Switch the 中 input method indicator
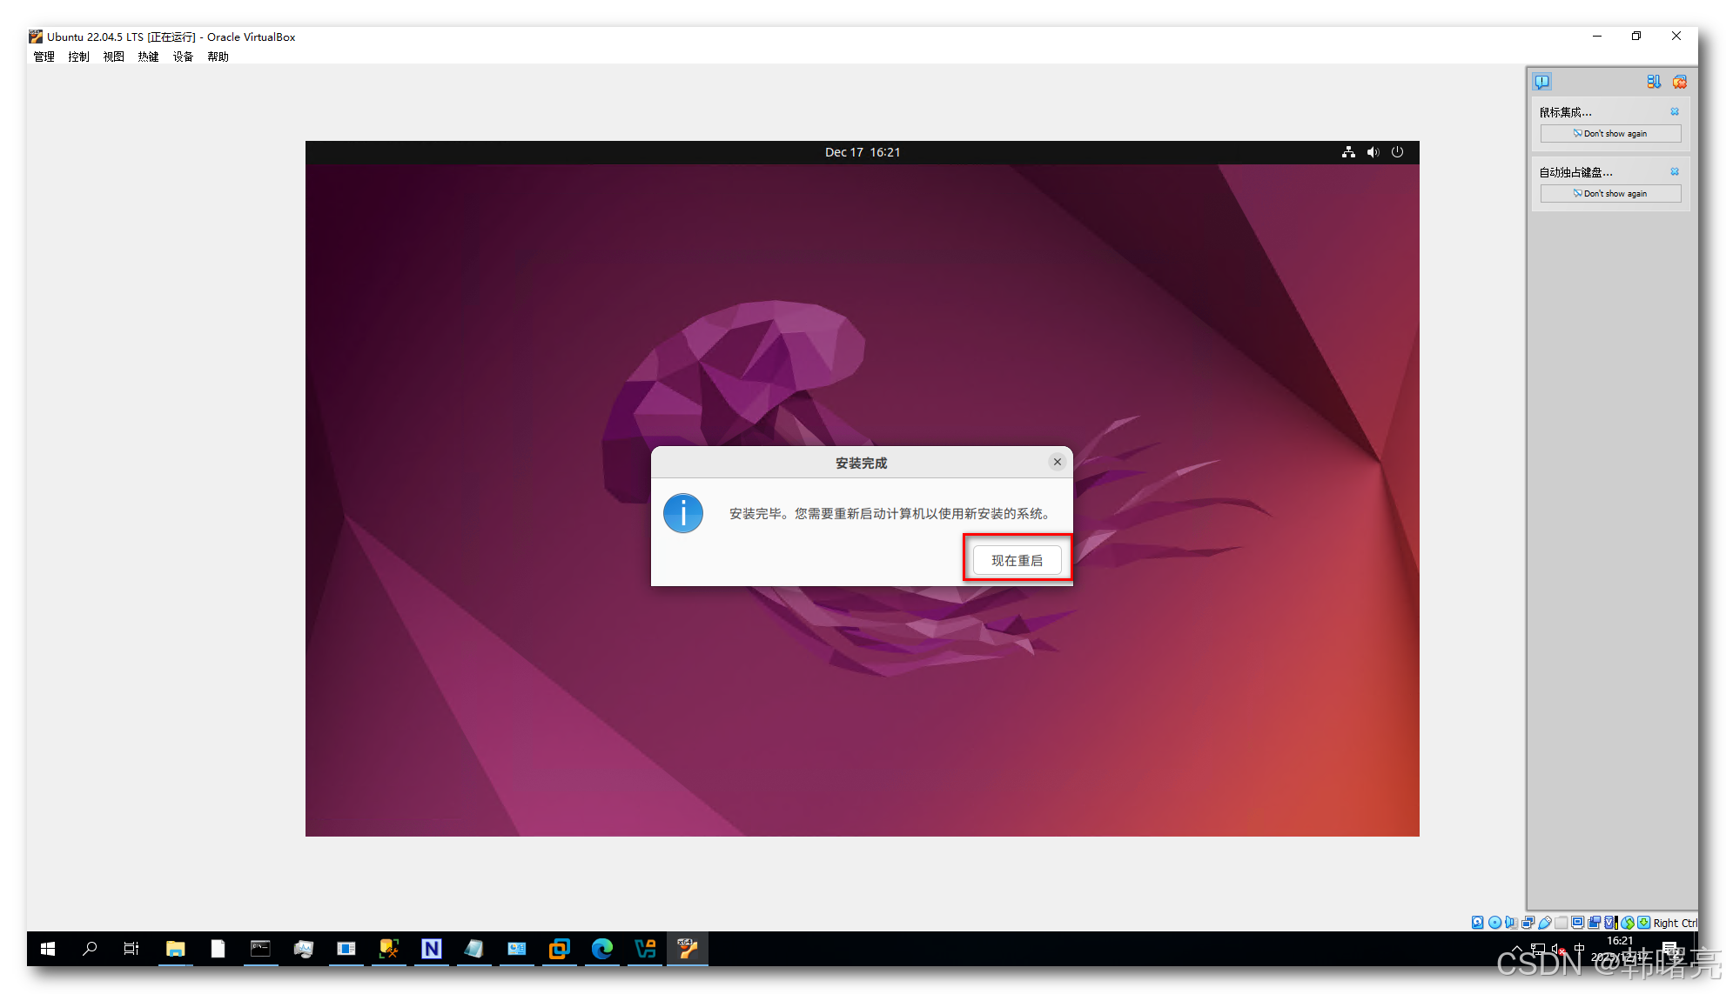The width and height of the screenshot is (1726, 994). tap(1579, 949)
